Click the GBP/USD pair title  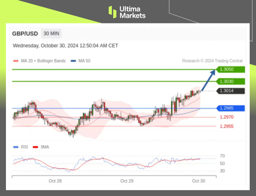(25, 33)
